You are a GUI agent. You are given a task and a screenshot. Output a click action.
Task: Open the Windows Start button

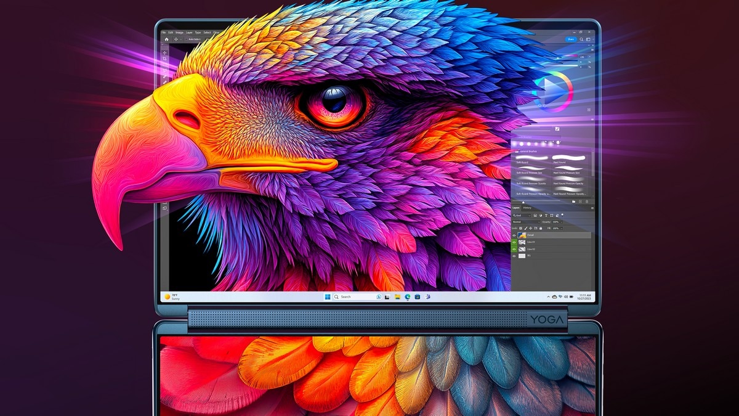pyautogui.click(x=328, y=296)
